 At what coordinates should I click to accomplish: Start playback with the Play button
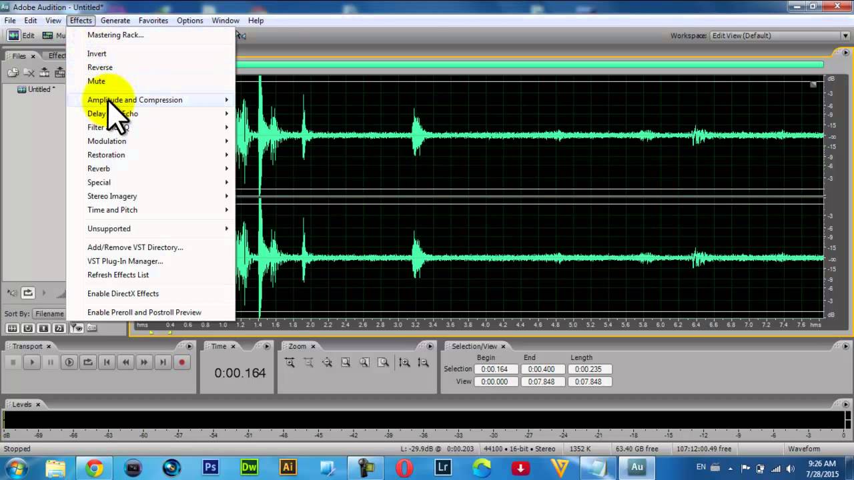pyautogui.click(x=31, y=362)
